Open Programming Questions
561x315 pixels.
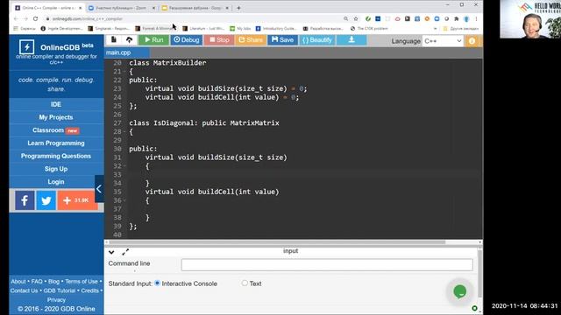[56, 156]
